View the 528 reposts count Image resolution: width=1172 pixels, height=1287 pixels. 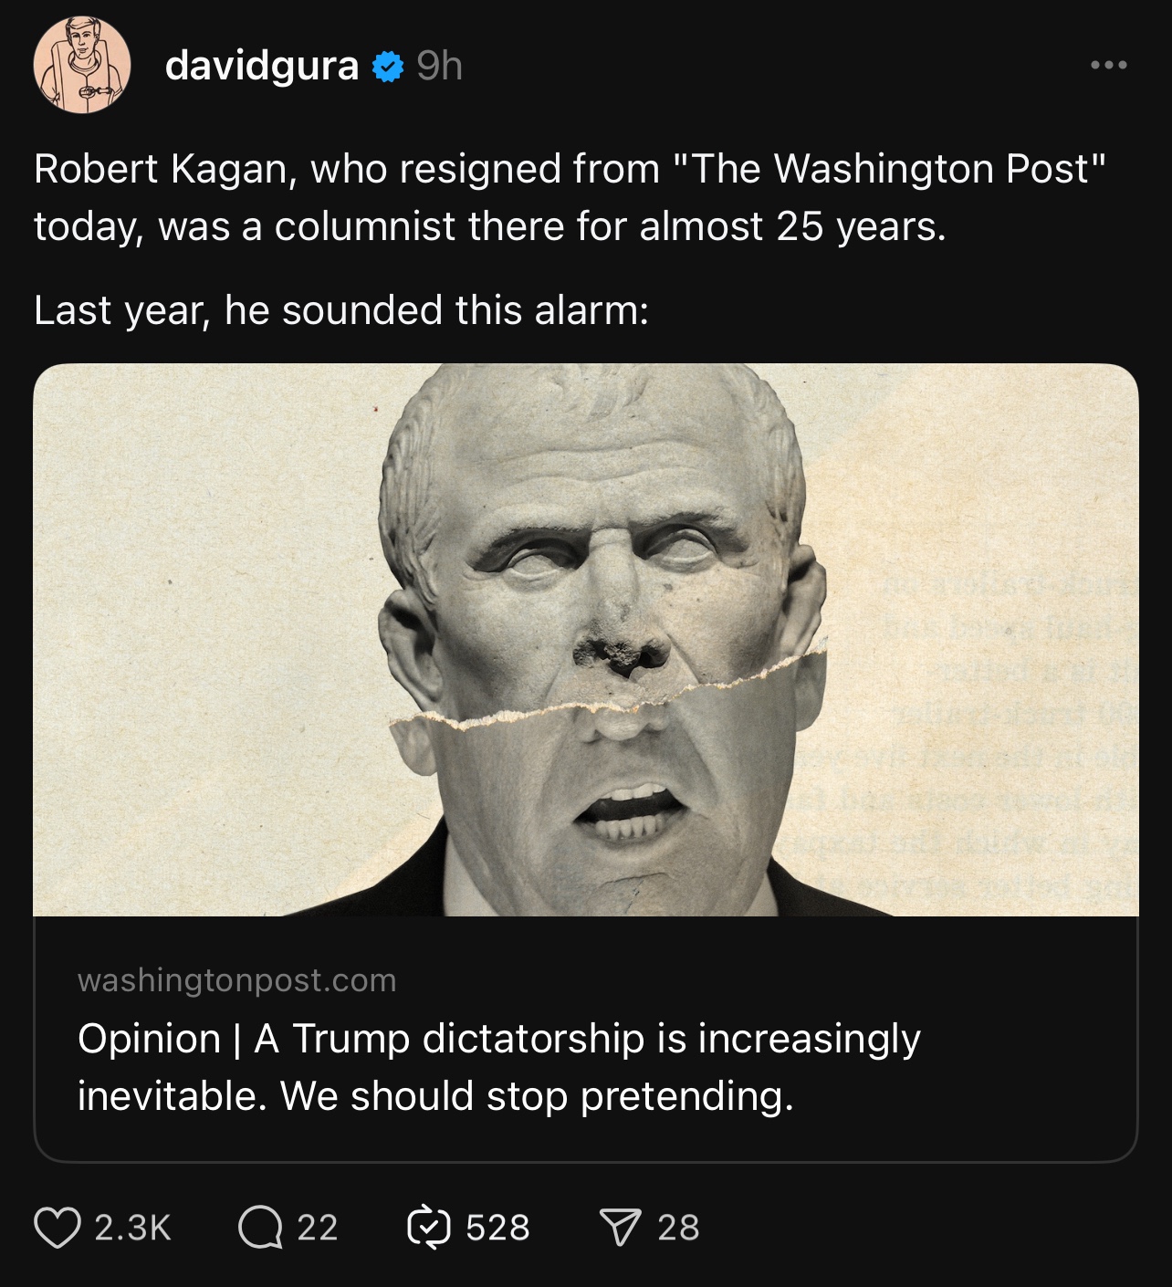coord(497,1228)
